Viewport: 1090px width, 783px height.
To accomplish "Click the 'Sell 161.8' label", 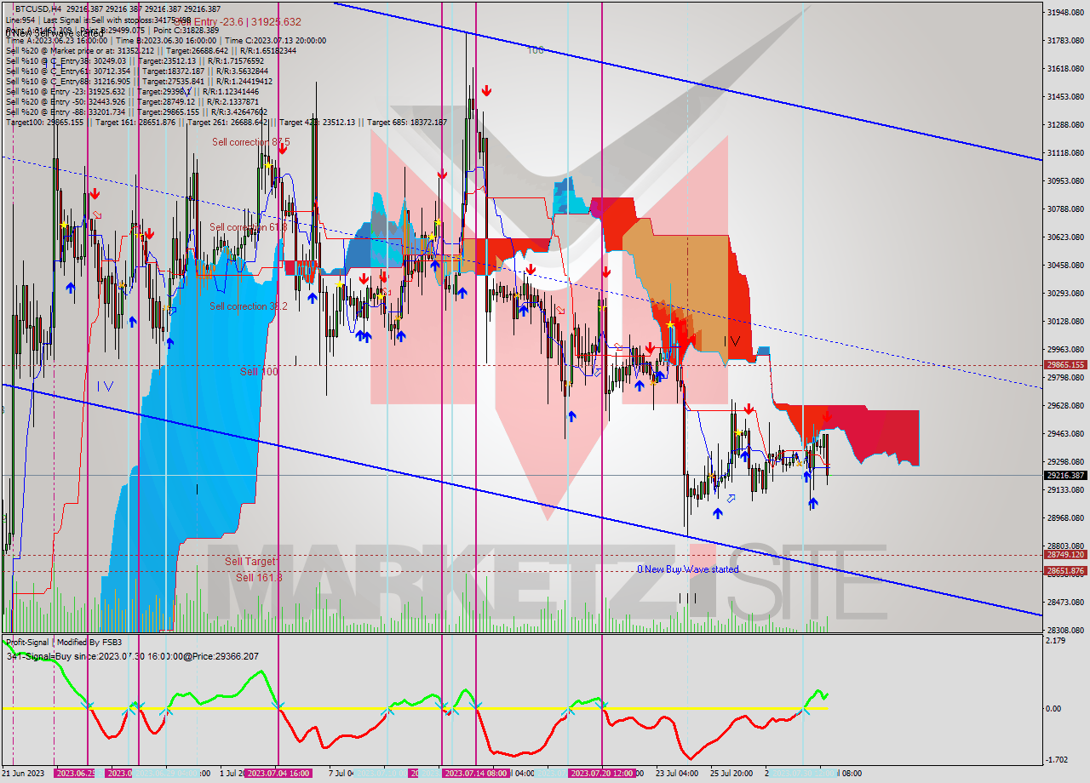I will [x=259, y=577].
